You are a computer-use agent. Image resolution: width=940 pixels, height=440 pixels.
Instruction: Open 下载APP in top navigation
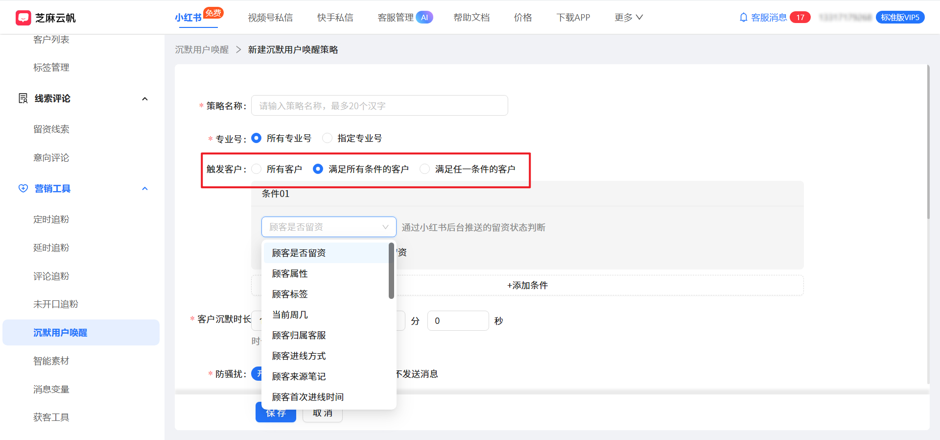pos(573,18)
